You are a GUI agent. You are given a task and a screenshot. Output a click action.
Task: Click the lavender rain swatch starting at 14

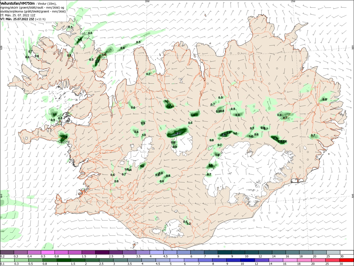[276, 260]
